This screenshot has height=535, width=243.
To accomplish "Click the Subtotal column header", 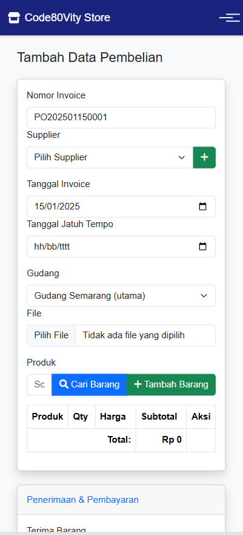I will point(159,417).
